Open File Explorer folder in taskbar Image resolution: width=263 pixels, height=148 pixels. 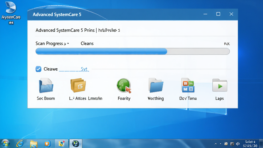pyautogui.click(x=34, y=144)
